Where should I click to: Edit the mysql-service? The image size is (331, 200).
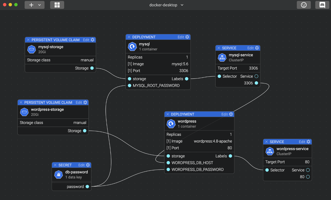(x=250, y=48)
